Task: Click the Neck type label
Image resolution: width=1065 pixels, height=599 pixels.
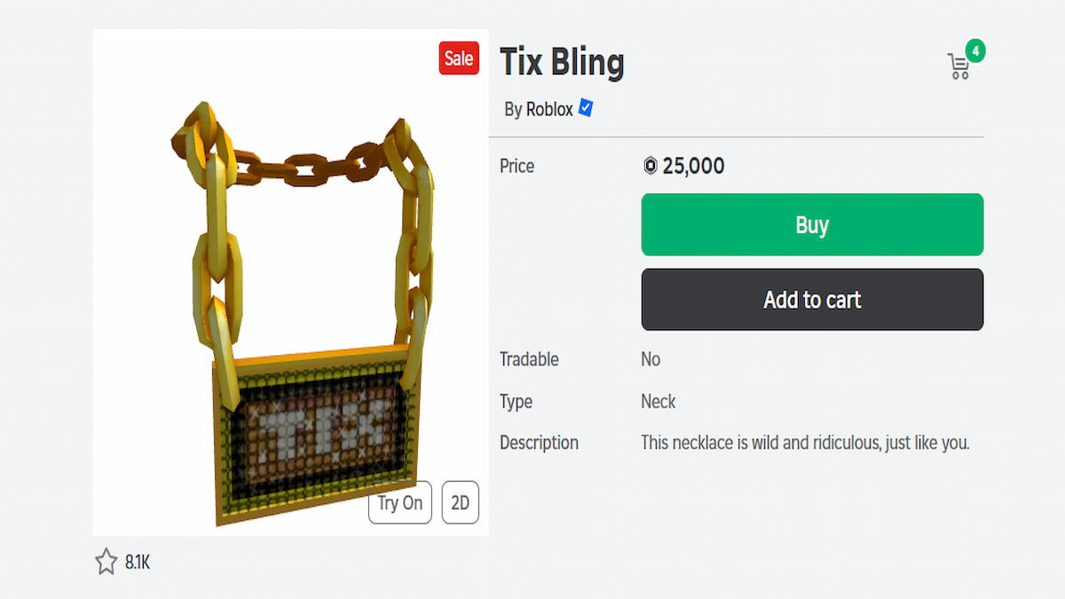Action: coord(658,401)
